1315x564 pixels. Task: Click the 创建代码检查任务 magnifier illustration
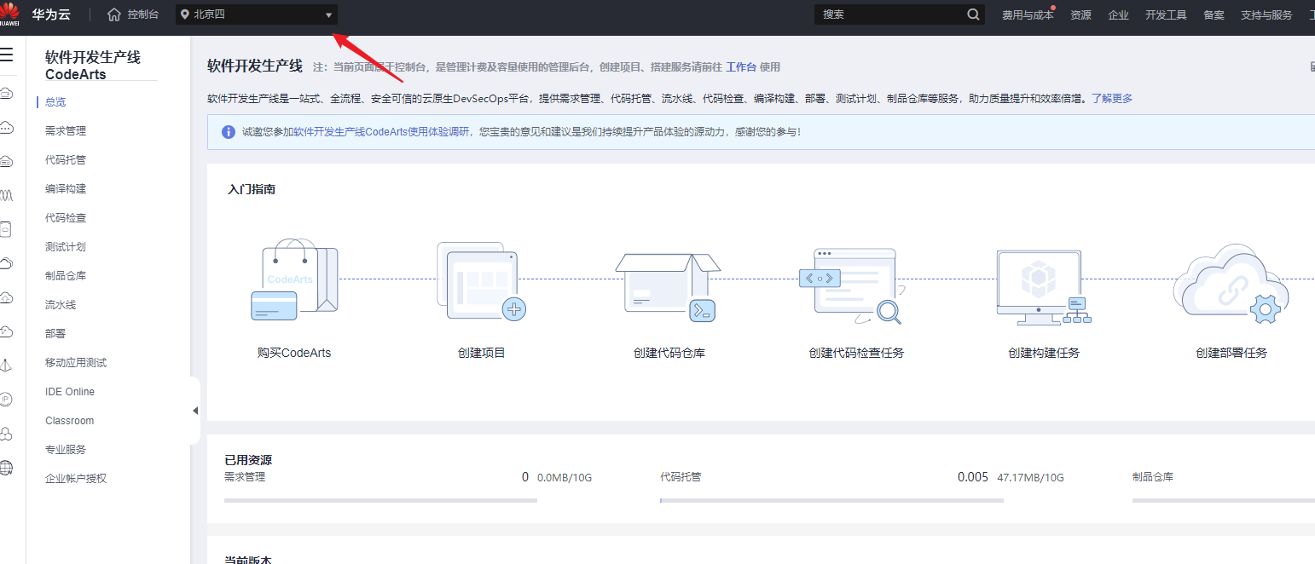point(853,286)
